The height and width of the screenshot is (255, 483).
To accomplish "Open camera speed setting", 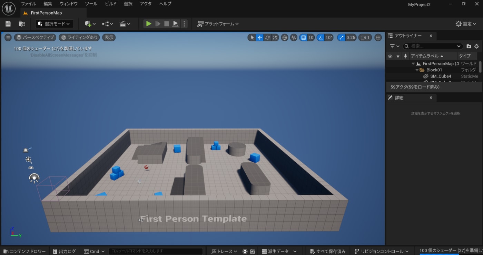I will [365, 38].
